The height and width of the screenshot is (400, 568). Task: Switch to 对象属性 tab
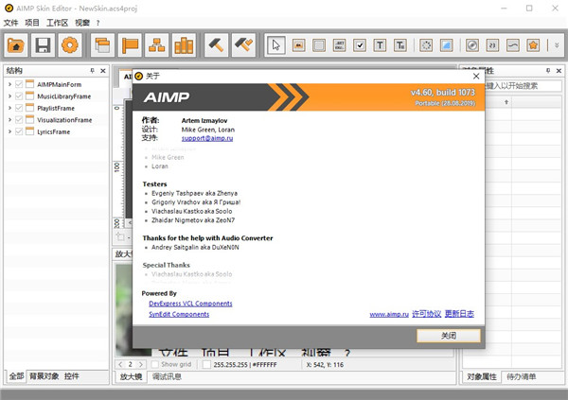click(x=482, y=377)
